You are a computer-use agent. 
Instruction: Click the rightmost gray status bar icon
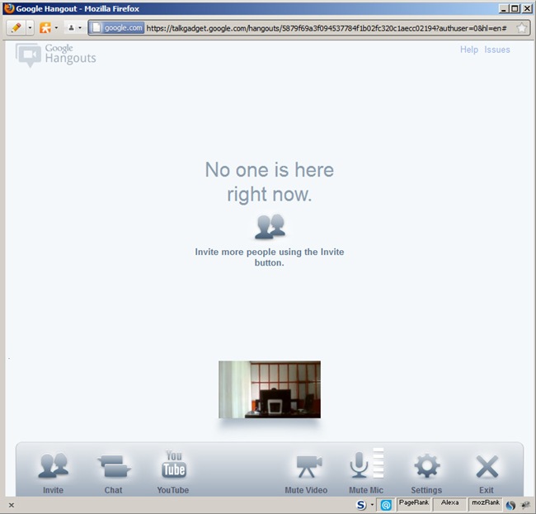(525, 505)
